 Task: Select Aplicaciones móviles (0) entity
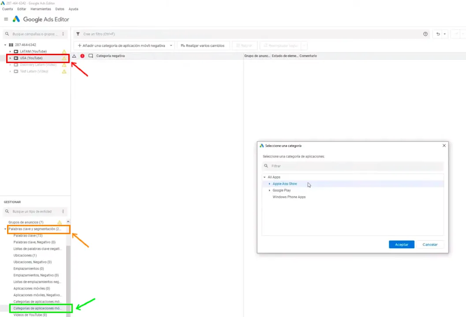click(31, 288)
